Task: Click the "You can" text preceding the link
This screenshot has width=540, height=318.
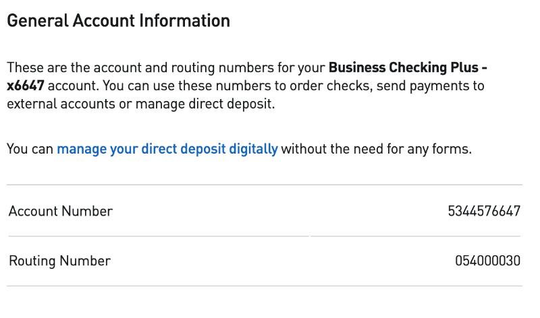Action: pos(30,149)
